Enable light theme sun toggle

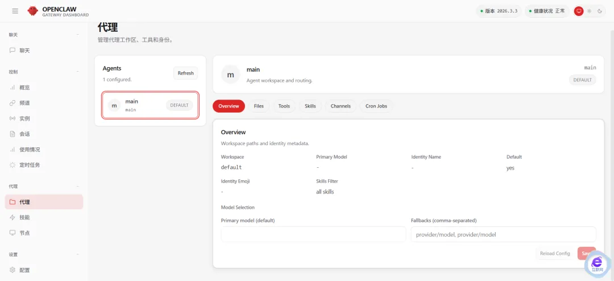tap(589, 11)
